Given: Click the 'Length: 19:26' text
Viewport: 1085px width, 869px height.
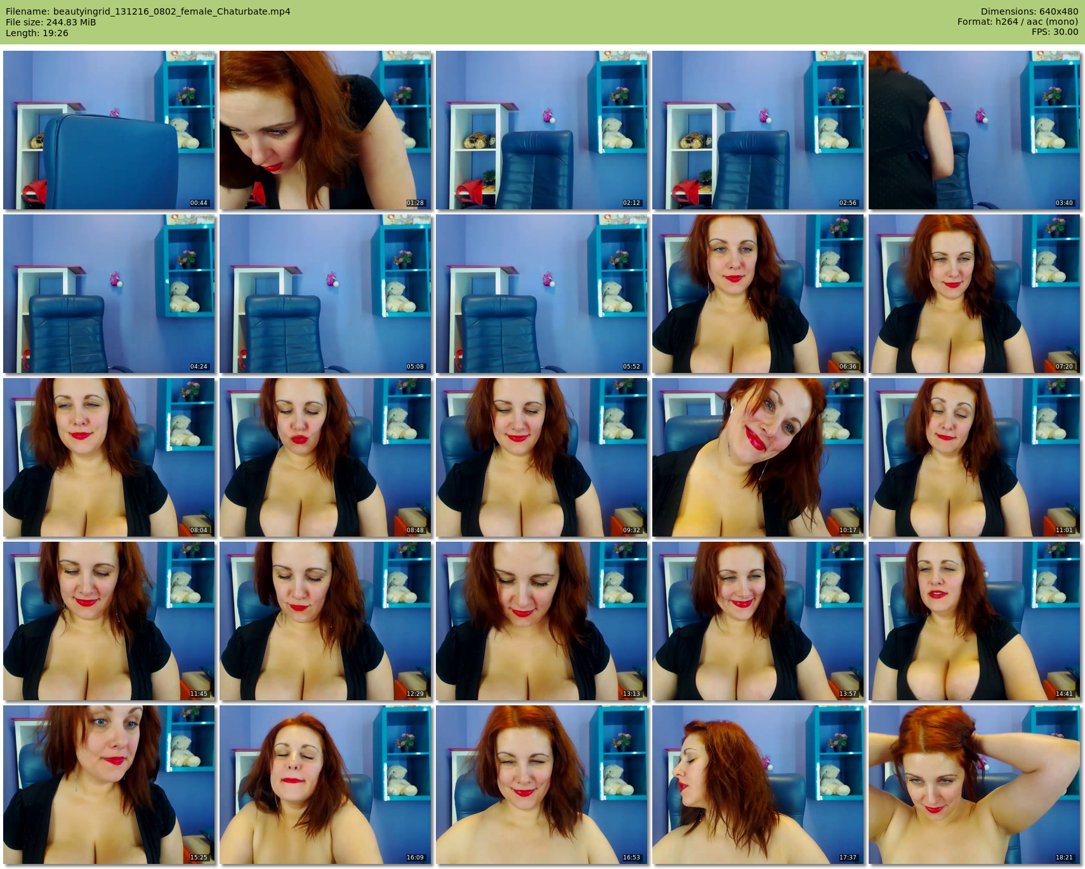Looking at the screenshot, I should (x=37, y=33).
